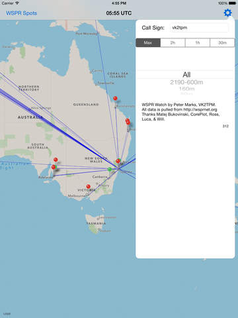Tap the green pin near Canberra
This screenshot has height=318, width=238.
110,170
